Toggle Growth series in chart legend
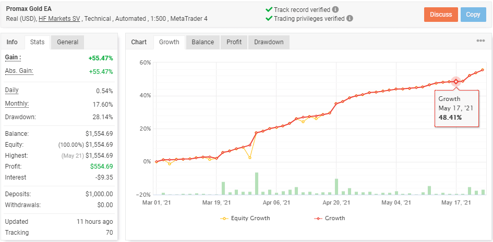 [330, 218]
